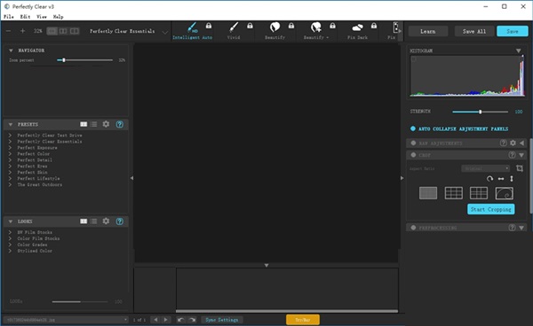This screenshot has width=533, height=326.
Task: Toggle the Crop adjustment on/off dot
Action: [413, 155]
